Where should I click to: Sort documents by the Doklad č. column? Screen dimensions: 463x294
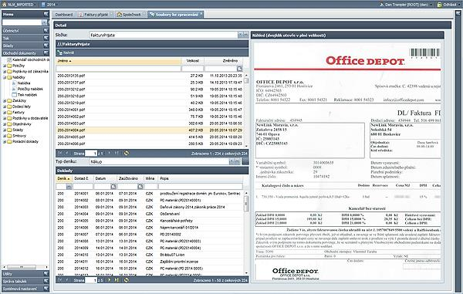click(x=83, y=178)
